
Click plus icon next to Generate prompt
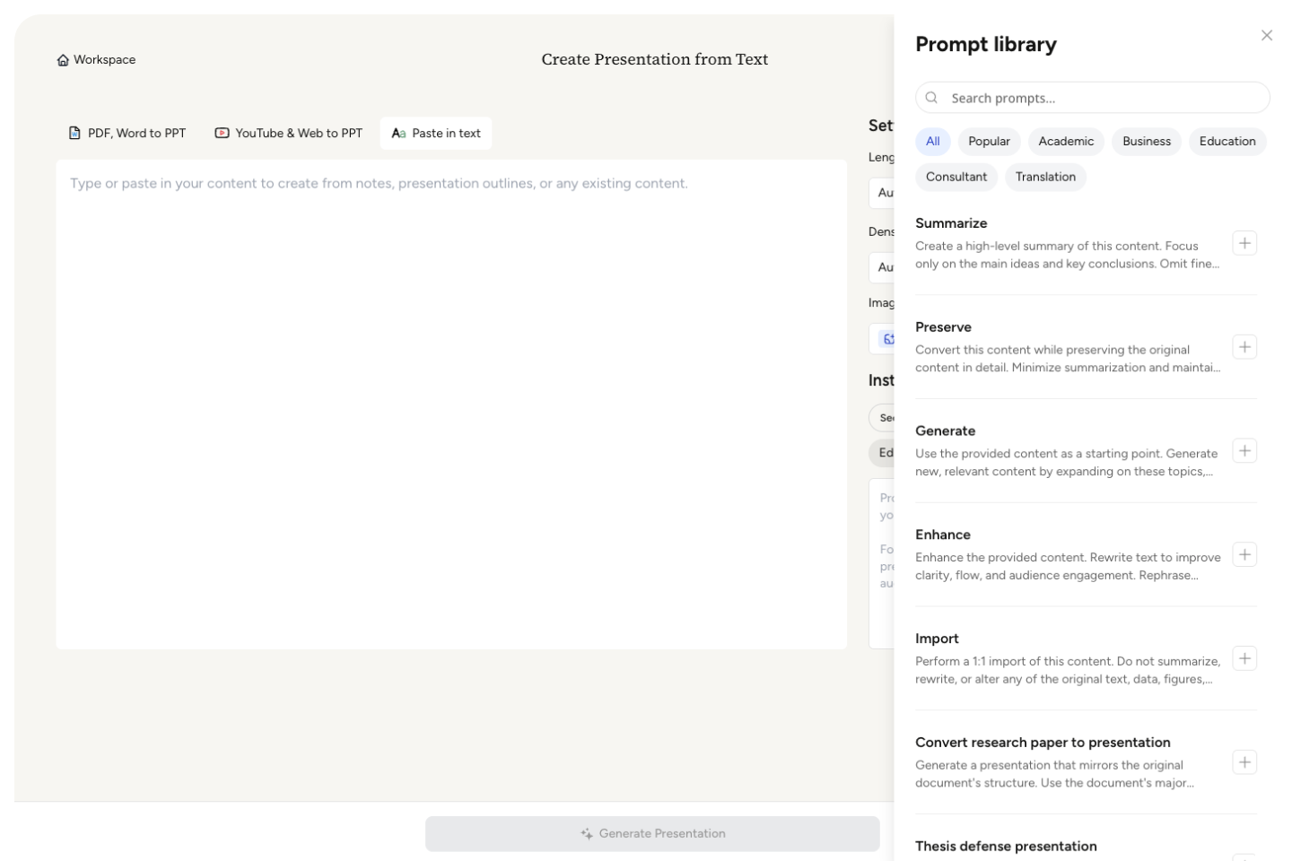tap(1244, 451)
